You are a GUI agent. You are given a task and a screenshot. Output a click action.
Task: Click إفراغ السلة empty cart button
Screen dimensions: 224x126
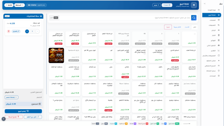tap(14, 117)
